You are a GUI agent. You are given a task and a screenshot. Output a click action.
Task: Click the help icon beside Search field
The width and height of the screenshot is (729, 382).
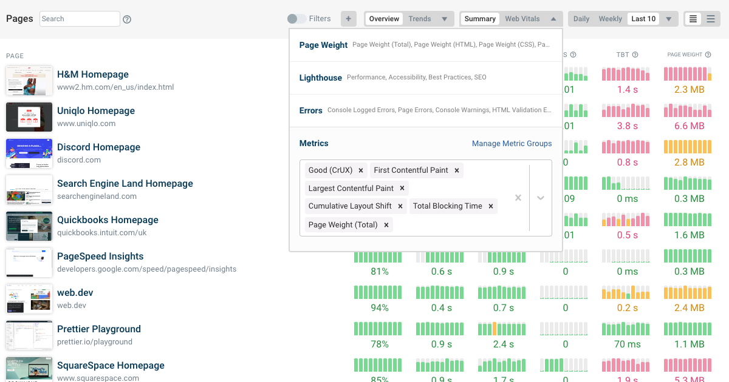[x=127, y=19]
